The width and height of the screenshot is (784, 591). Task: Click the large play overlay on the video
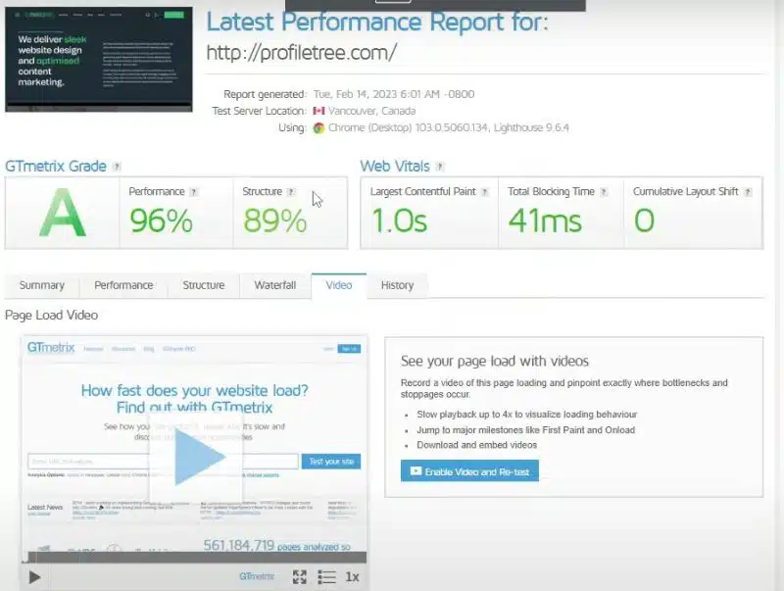196,458
